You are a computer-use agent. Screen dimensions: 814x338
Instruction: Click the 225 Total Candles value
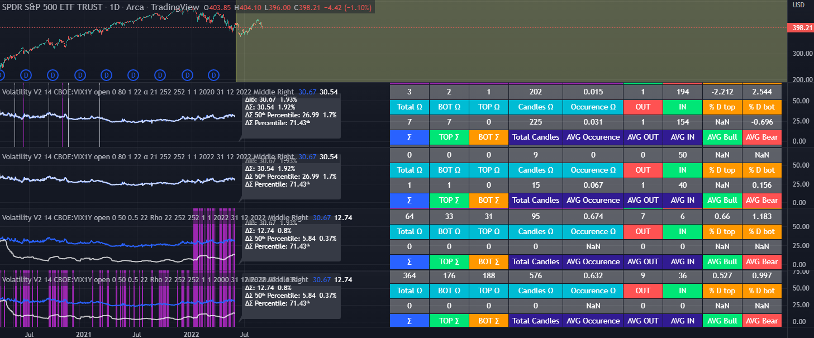[536, 122]
